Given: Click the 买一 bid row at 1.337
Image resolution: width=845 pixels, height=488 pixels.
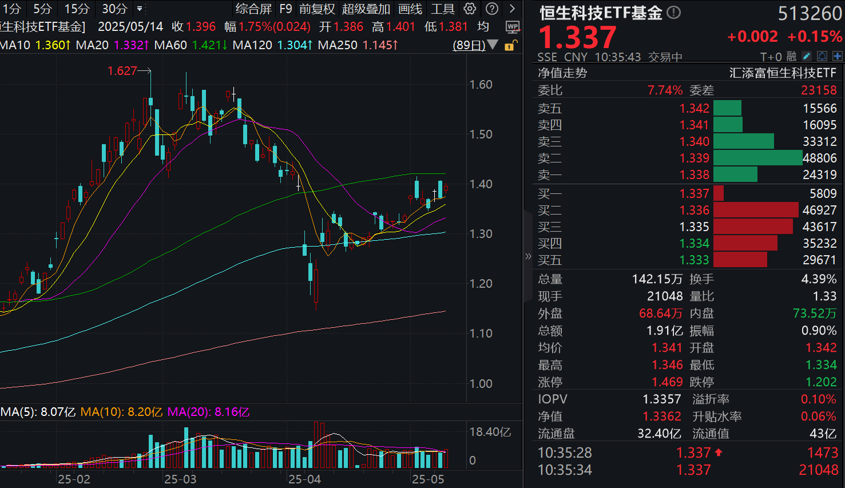Looking at the screenshot, I should pyautogui.click(x=629, y=193).
